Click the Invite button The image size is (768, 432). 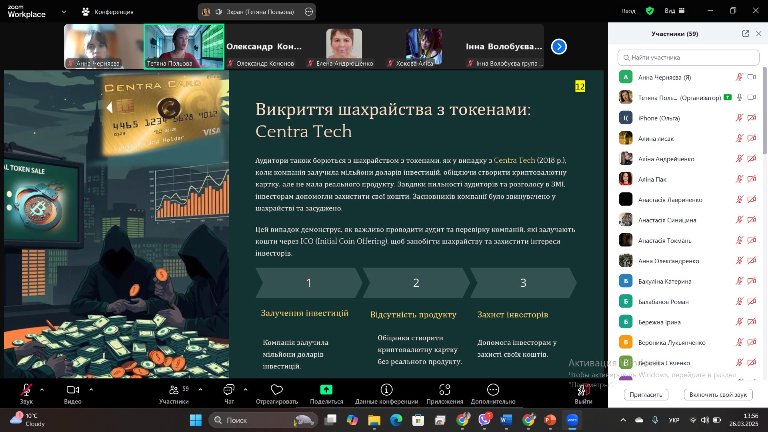(646, 394)
